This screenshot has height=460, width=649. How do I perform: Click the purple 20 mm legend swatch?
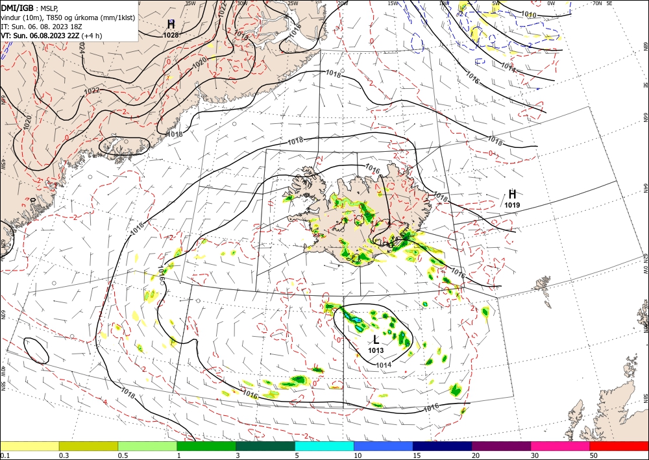pos(501,446)
